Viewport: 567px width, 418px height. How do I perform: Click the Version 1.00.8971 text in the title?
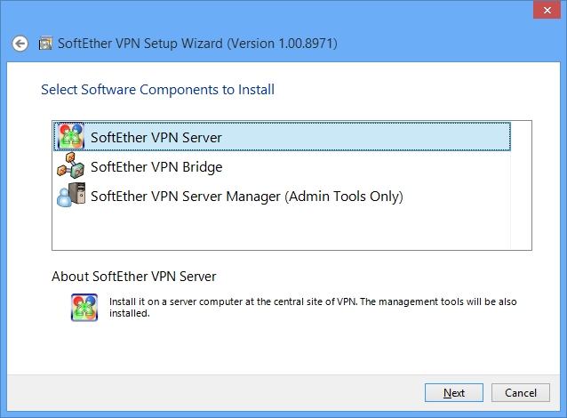point(282,44)
